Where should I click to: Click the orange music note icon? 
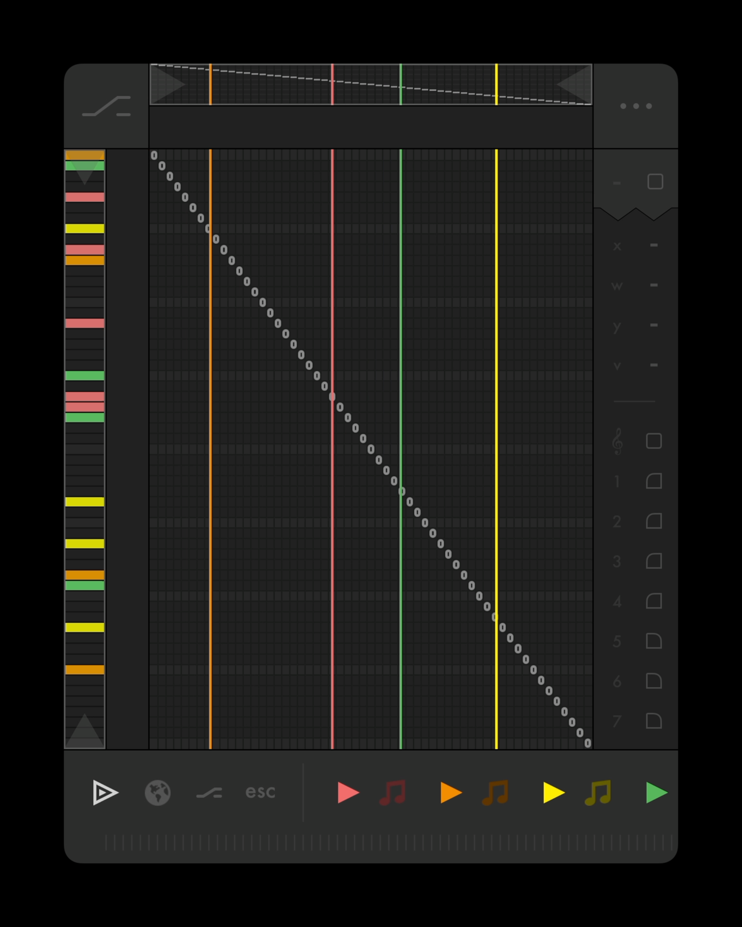point(495,792)
